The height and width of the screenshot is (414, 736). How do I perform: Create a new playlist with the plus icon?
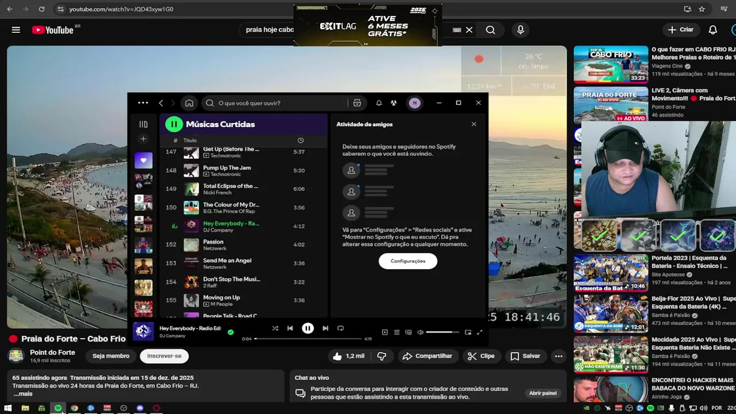[143, 139]
